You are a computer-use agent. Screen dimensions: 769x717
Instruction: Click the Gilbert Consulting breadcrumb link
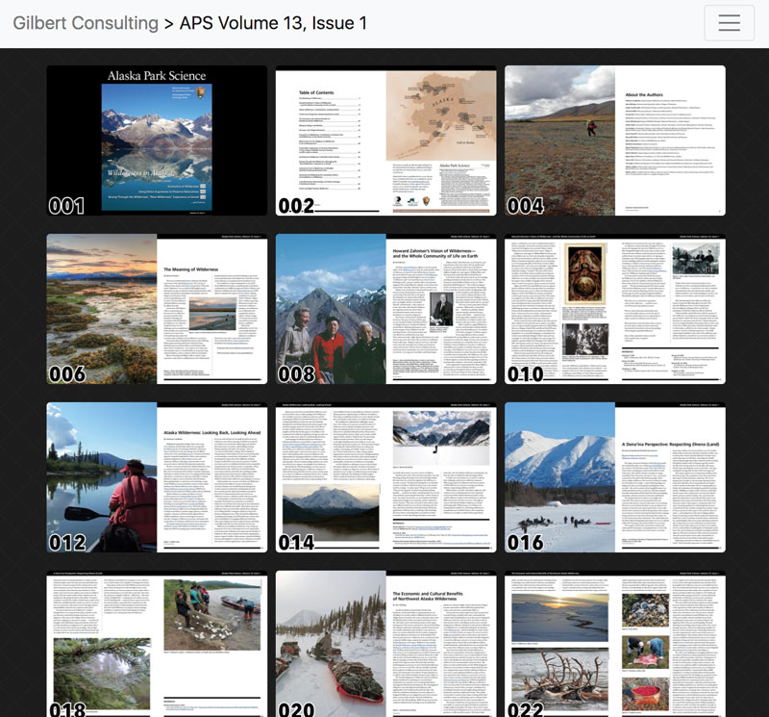(86, 23)
